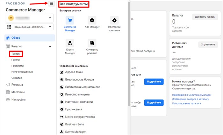The image size is (223, 135).
Task: Open Группы under Каталог
Action: pos(16,60)
